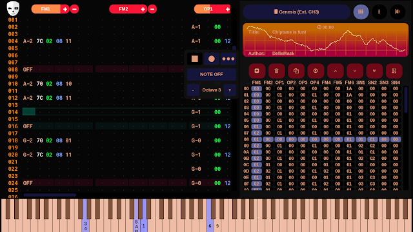This screenshot has width=413, height=232.
Task: Remove effect column on FM2 minus icon
Action: tap(152, 9)
